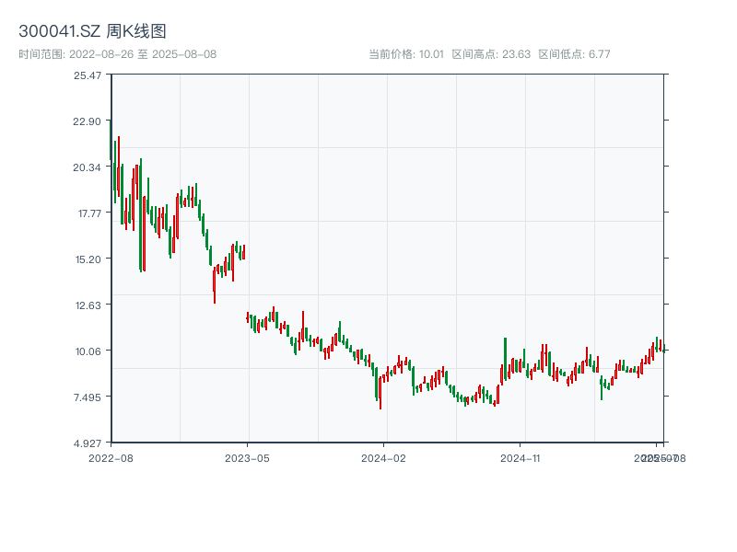Click the 2024-02 x-axis date label

pyautogui.click(x=384, y=457)
